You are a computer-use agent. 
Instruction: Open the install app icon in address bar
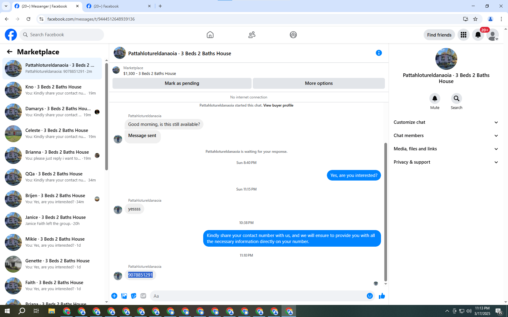[466, 19]
